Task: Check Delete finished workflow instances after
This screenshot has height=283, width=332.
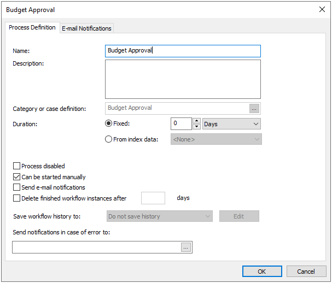Action: 16,198
